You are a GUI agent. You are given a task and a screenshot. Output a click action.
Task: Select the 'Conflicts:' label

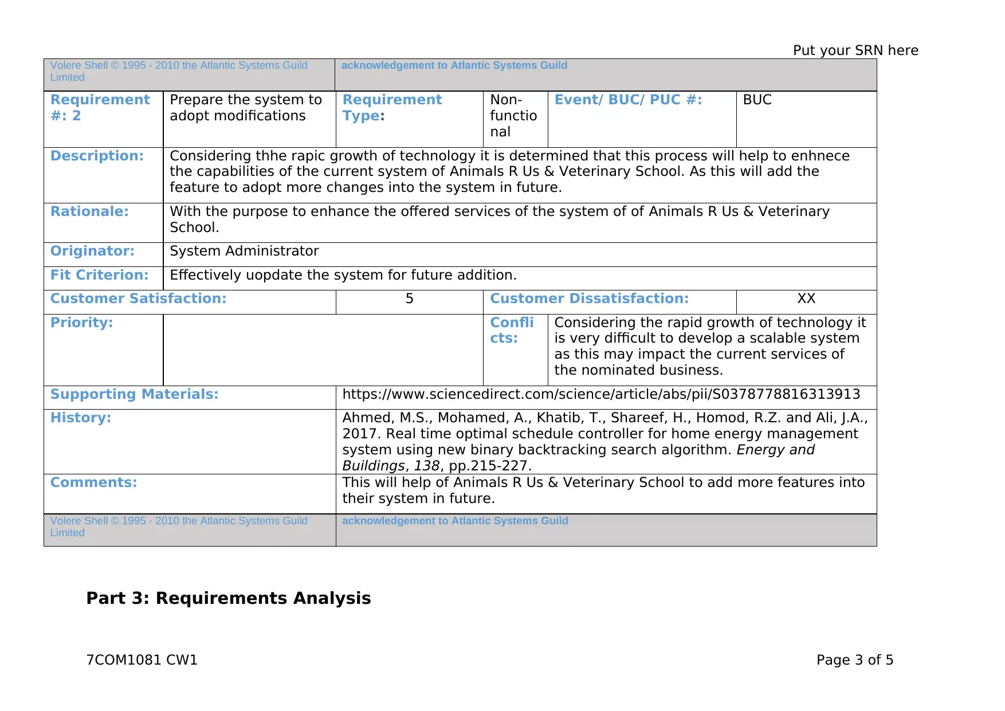[512, 330]
